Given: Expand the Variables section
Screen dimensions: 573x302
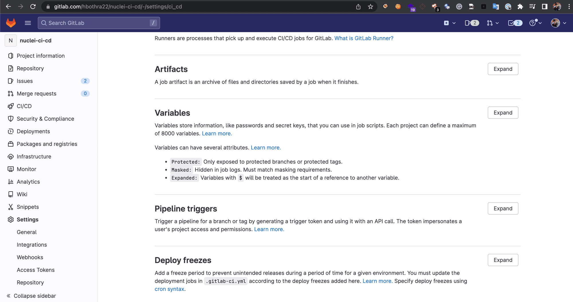Looking at the screenshot, I should click(503, 113).
